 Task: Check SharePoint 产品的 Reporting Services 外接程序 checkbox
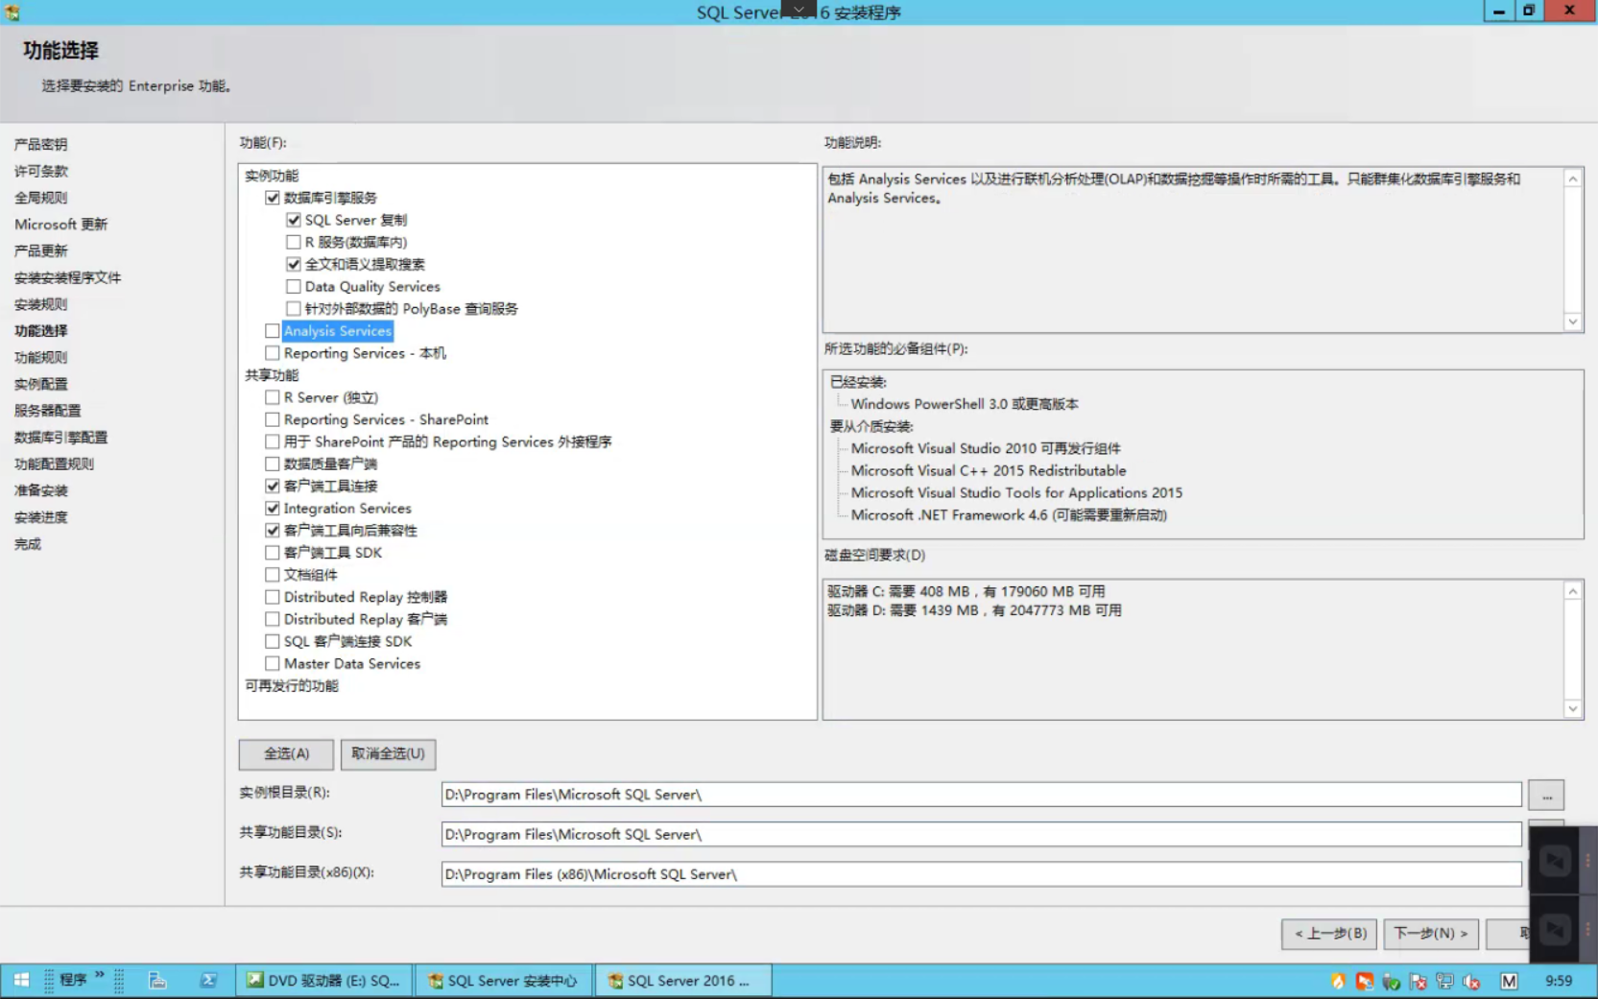tap(273, 441)
